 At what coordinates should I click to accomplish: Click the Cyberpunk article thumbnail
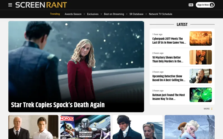(x=200, y=38)
